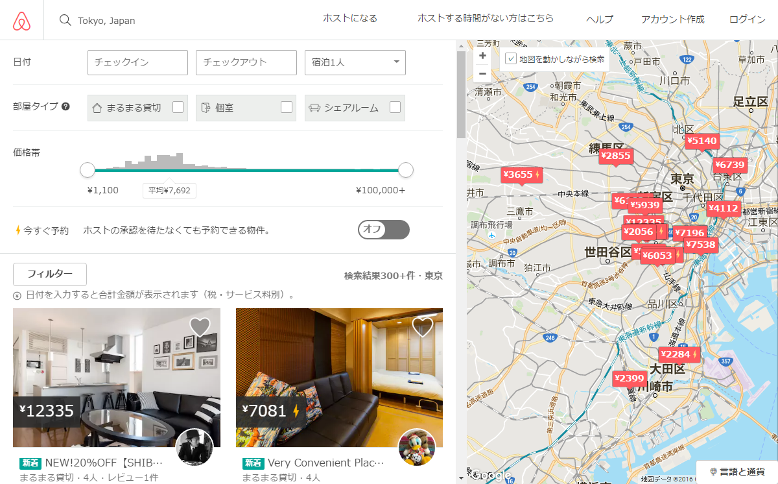Screen dimensions: 778x484
Task: Select the ¥4112 map price marker
Action: [x=724, y=208]
